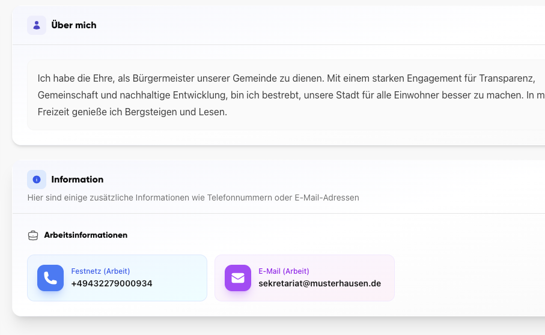
Task: Click the blue phone icon
Action: 50,278
